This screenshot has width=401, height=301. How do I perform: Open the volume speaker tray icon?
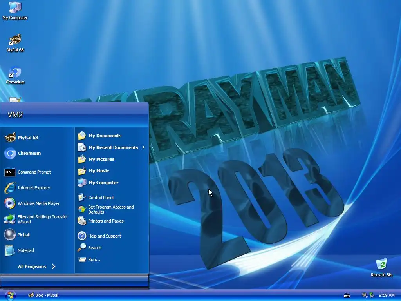[364, 295]
